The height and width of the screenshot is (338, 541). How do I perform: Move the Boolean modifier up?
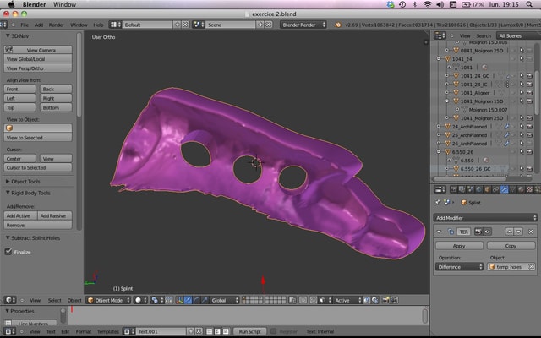coord(510,232)
